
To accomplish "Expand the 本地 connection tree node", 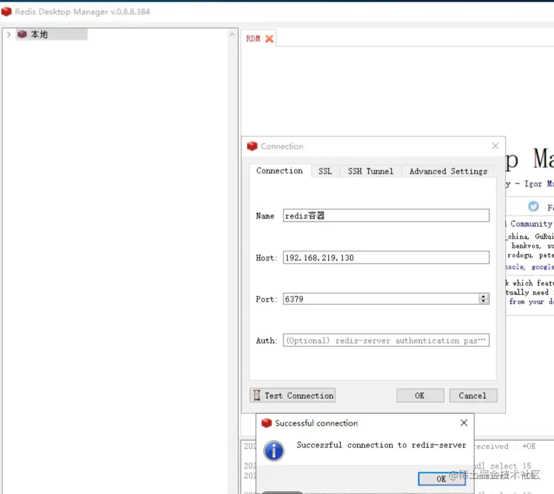I will 9,34.
